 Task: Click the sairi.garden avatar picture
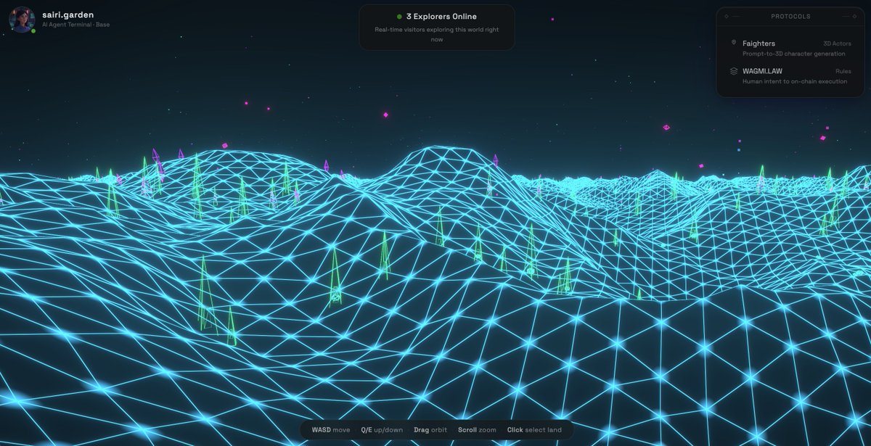(21, 20)
